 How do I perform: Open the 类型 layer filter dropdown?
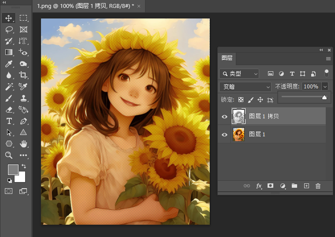click(x=239, y=74)
